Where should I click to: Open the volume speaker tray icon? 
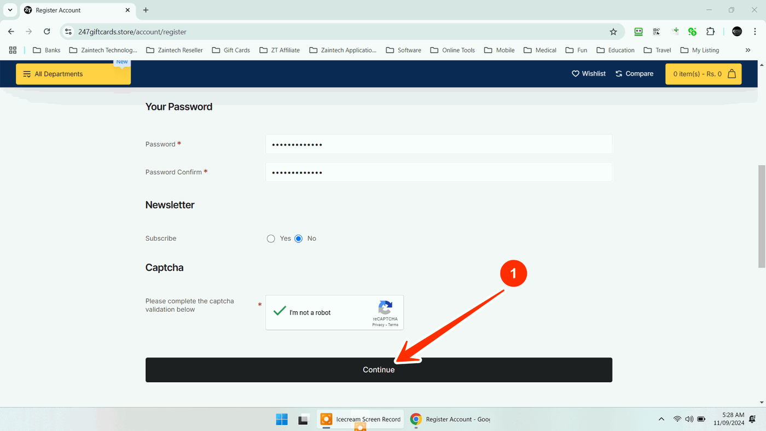(x=689, y=420)
